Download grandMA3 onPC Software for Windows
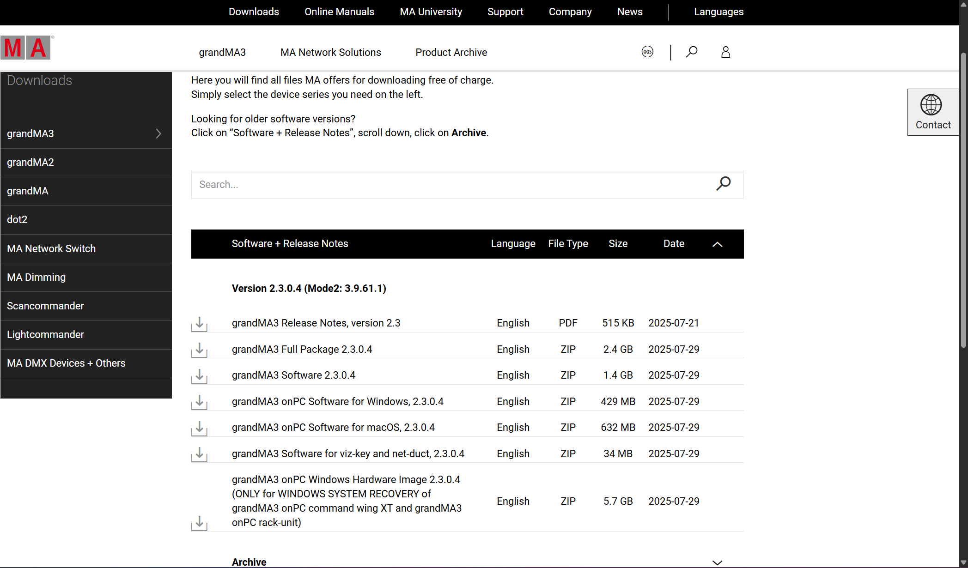The image size is (968, 568). coord(199,402)
